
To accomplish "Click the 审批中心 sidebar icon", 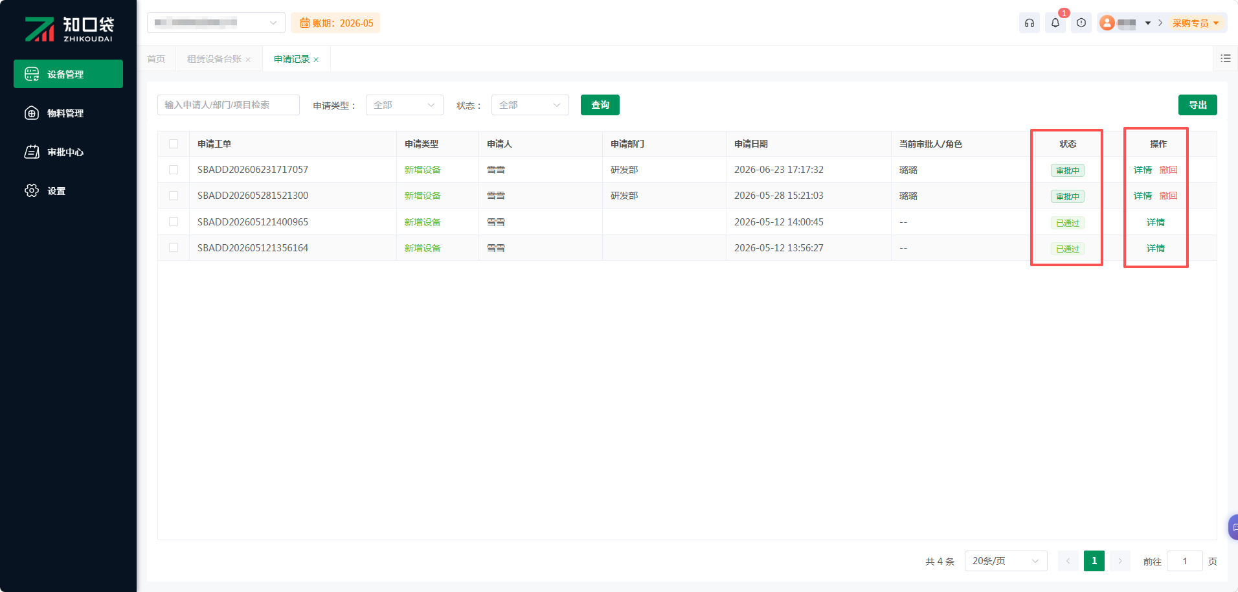I will tap(32, 152).
